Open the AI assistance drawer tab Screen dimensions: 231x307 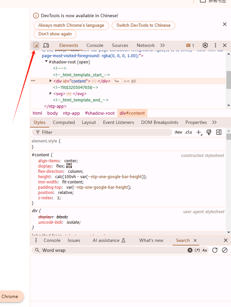(109, 240)
